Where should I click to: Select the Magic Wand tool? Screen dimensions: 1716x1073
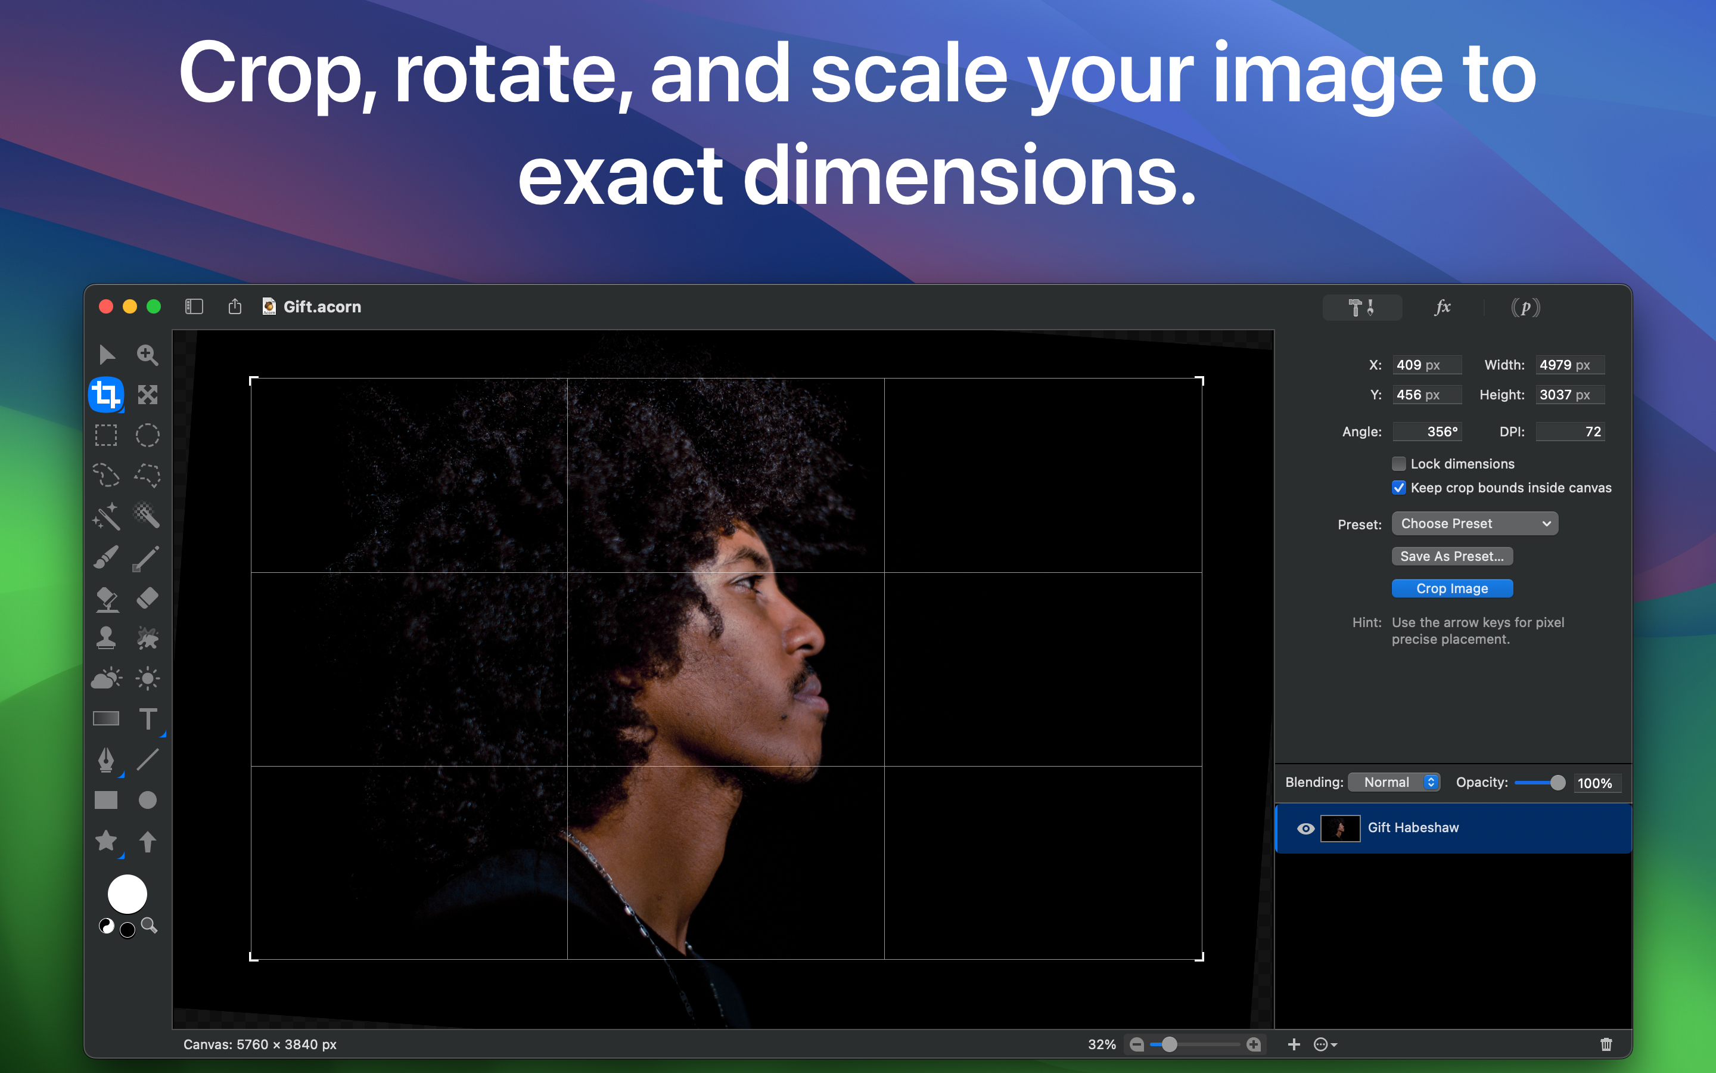pyautogui.click(x=107, y=516)
